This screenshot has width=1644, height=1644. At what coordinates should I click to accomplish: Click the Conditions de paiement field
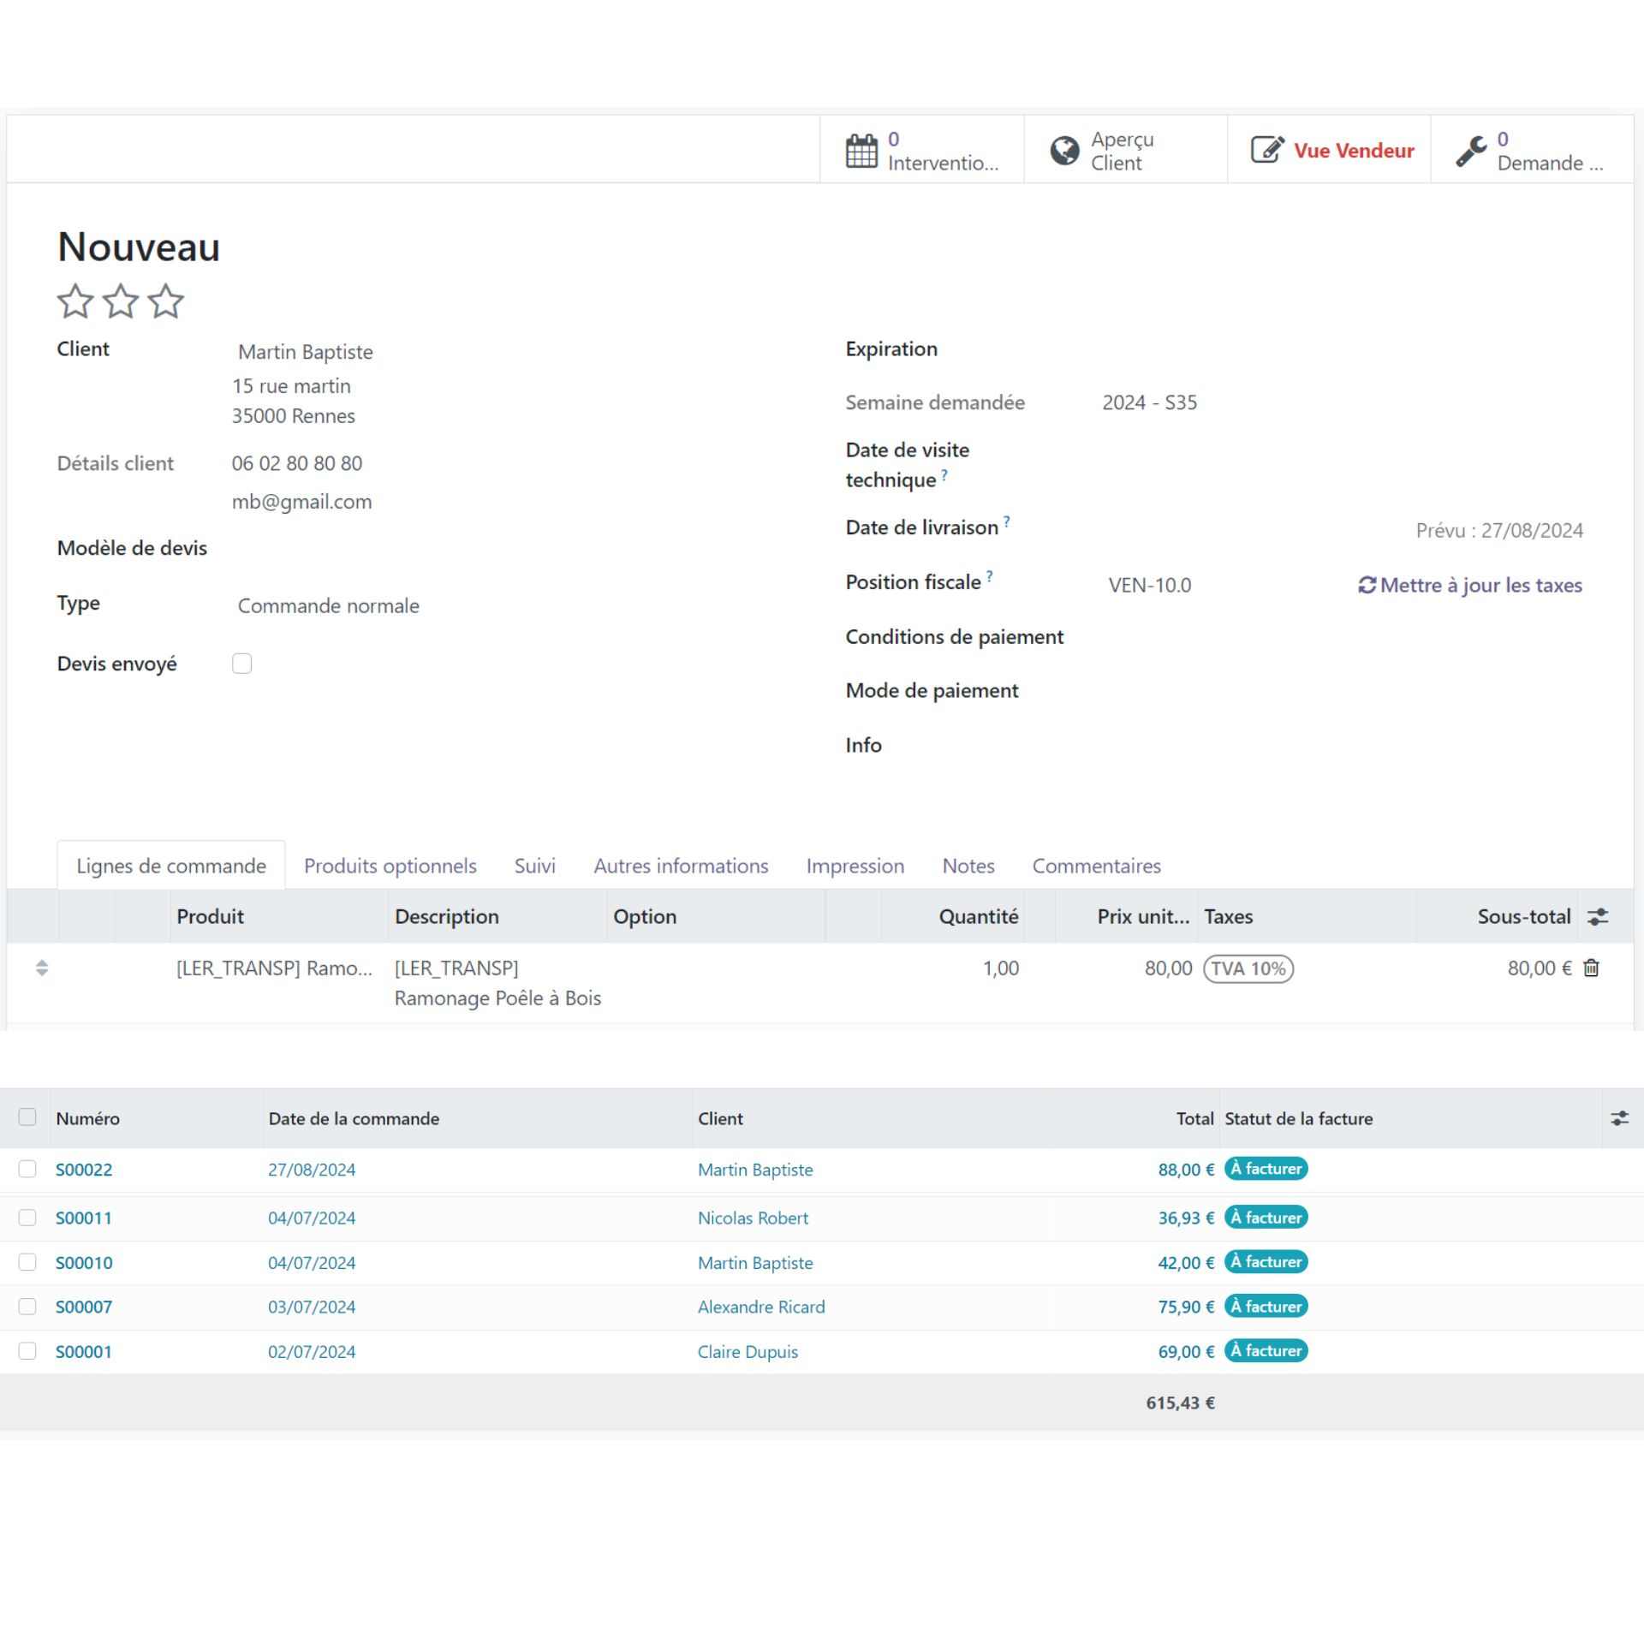tap(1343, 637)
